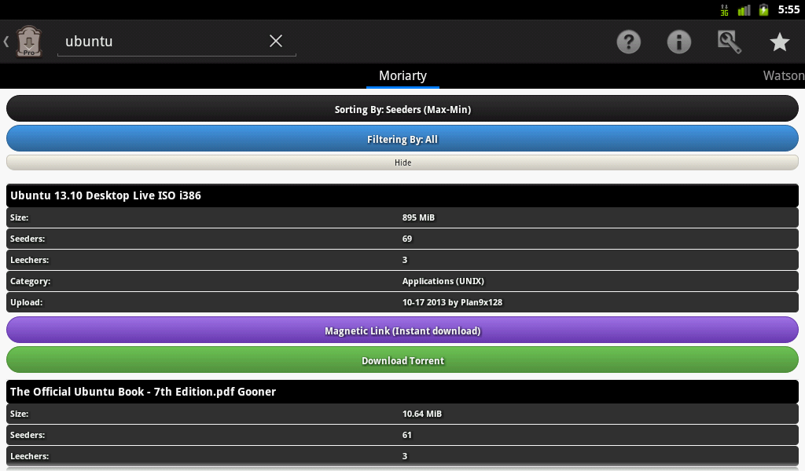Click the Upload: label of first result

click(x=26, y=302)
